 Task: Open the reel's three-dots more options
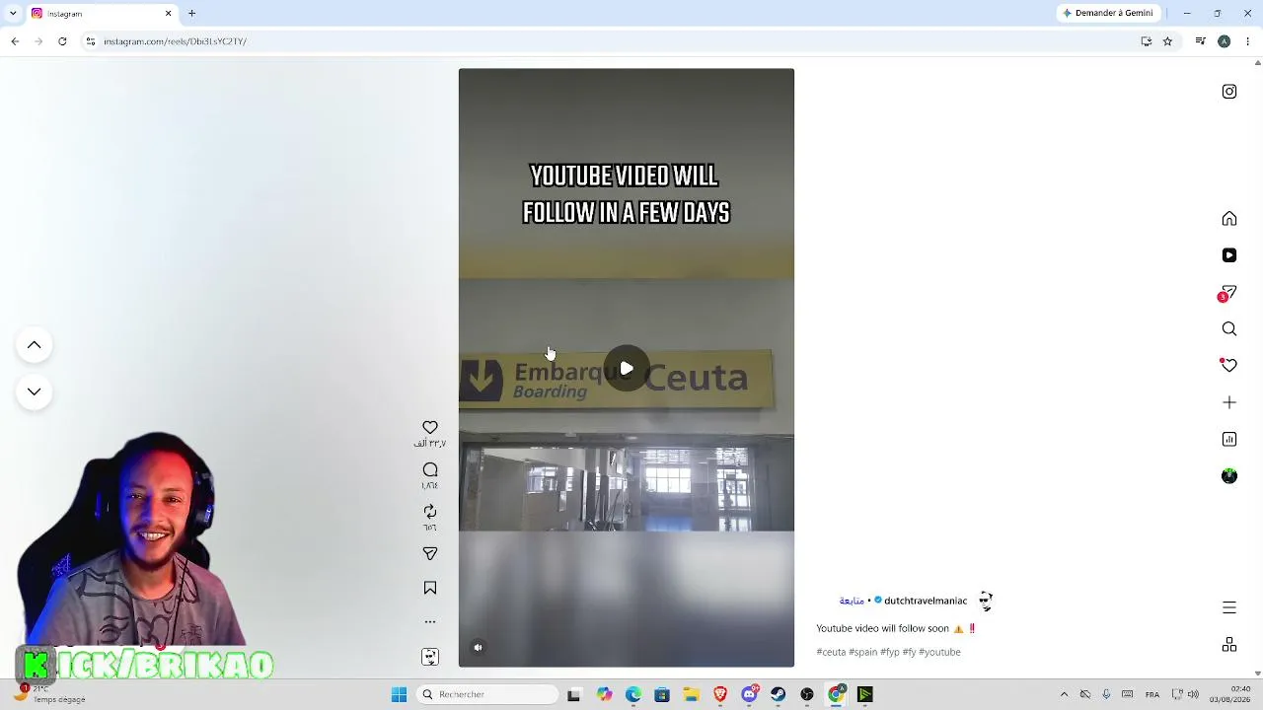(430, 622)
